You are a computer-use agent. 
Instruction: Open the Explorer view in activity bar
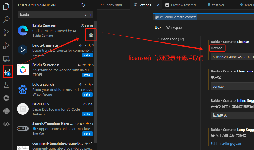point(6,6)
